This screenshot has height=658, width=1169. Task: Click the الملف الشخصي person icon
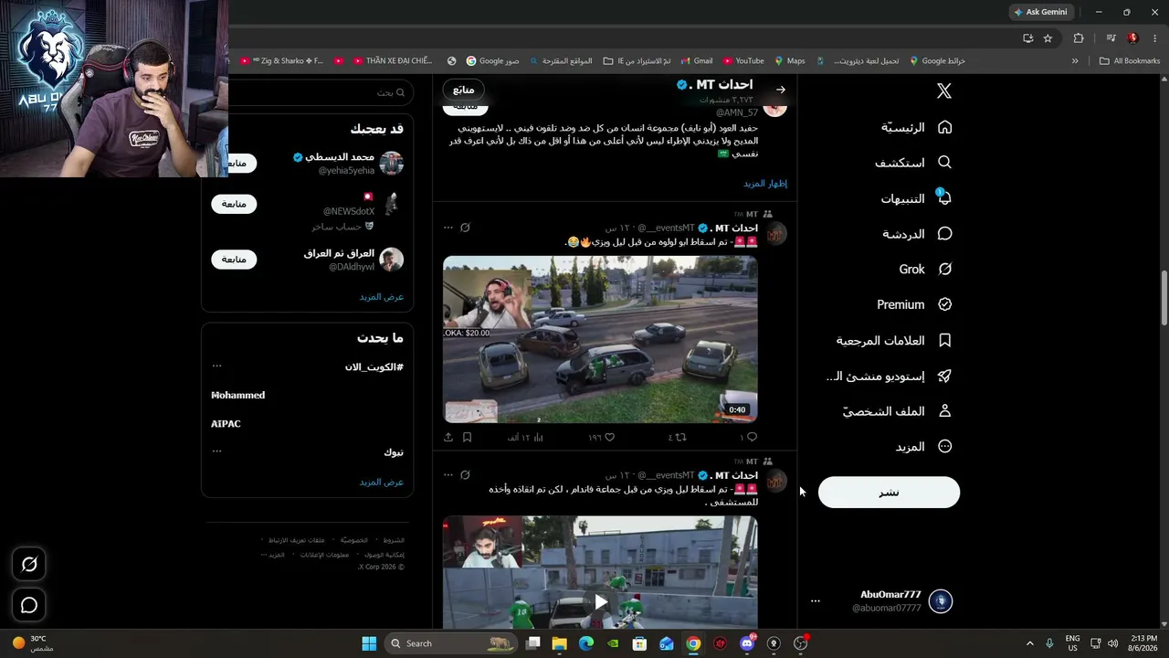(945, 411)
